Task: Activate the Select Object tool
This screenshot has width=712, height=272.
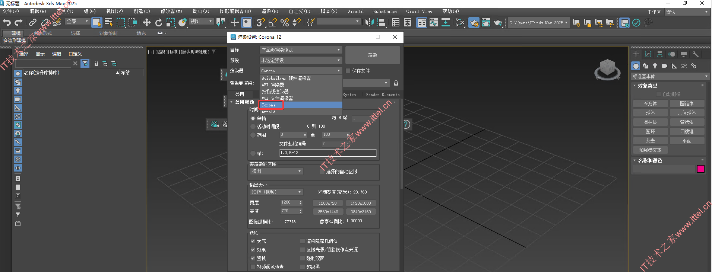Action: (x=97, y=23)
